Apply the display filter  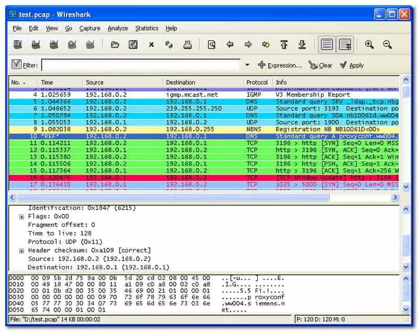(x=351, y=65)
